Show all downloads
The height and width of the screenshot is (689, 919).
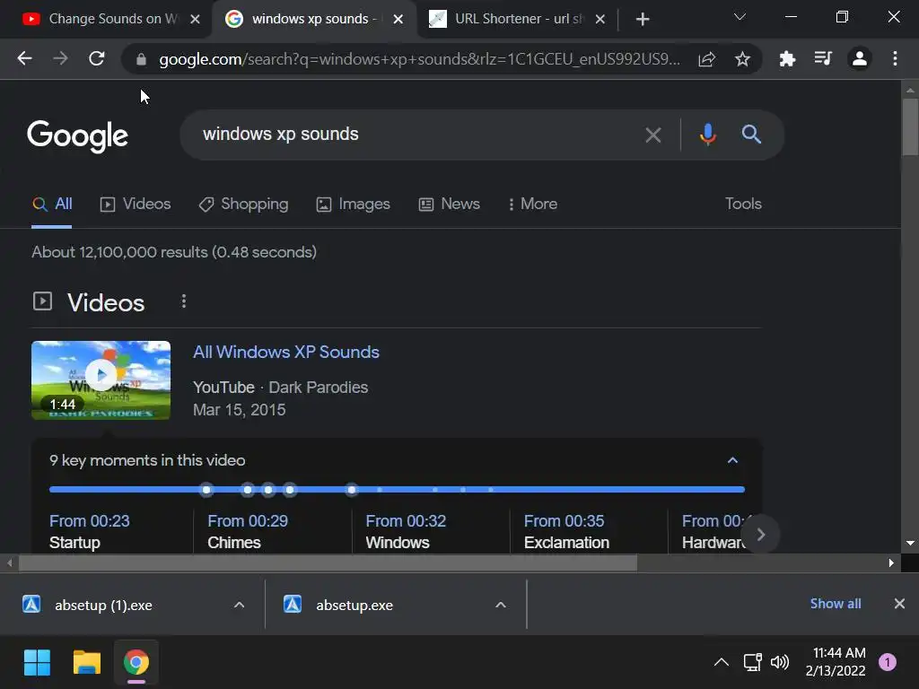pyautogui.click(x=836, y=604)
